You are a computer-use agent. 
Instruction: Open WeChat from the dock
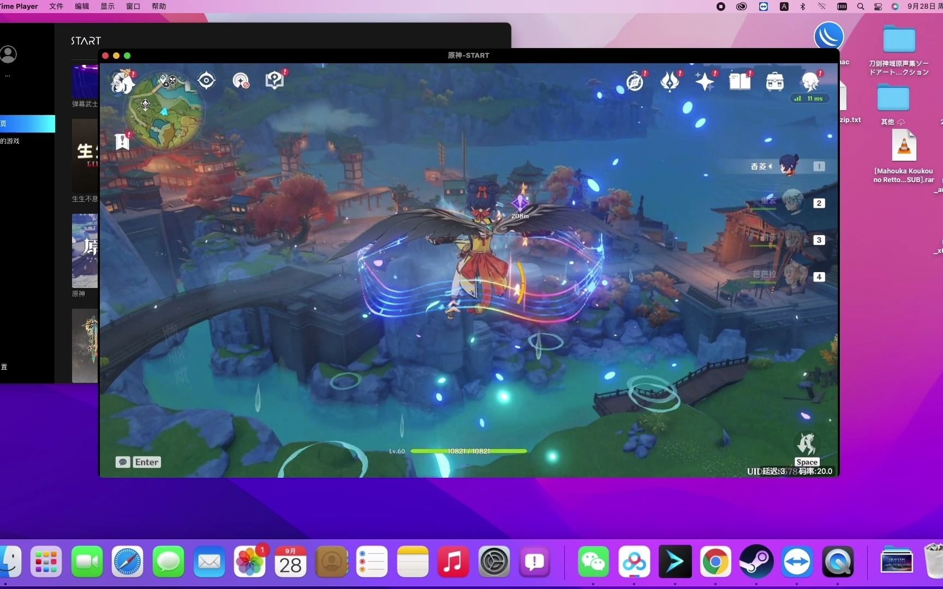[593, 562]
